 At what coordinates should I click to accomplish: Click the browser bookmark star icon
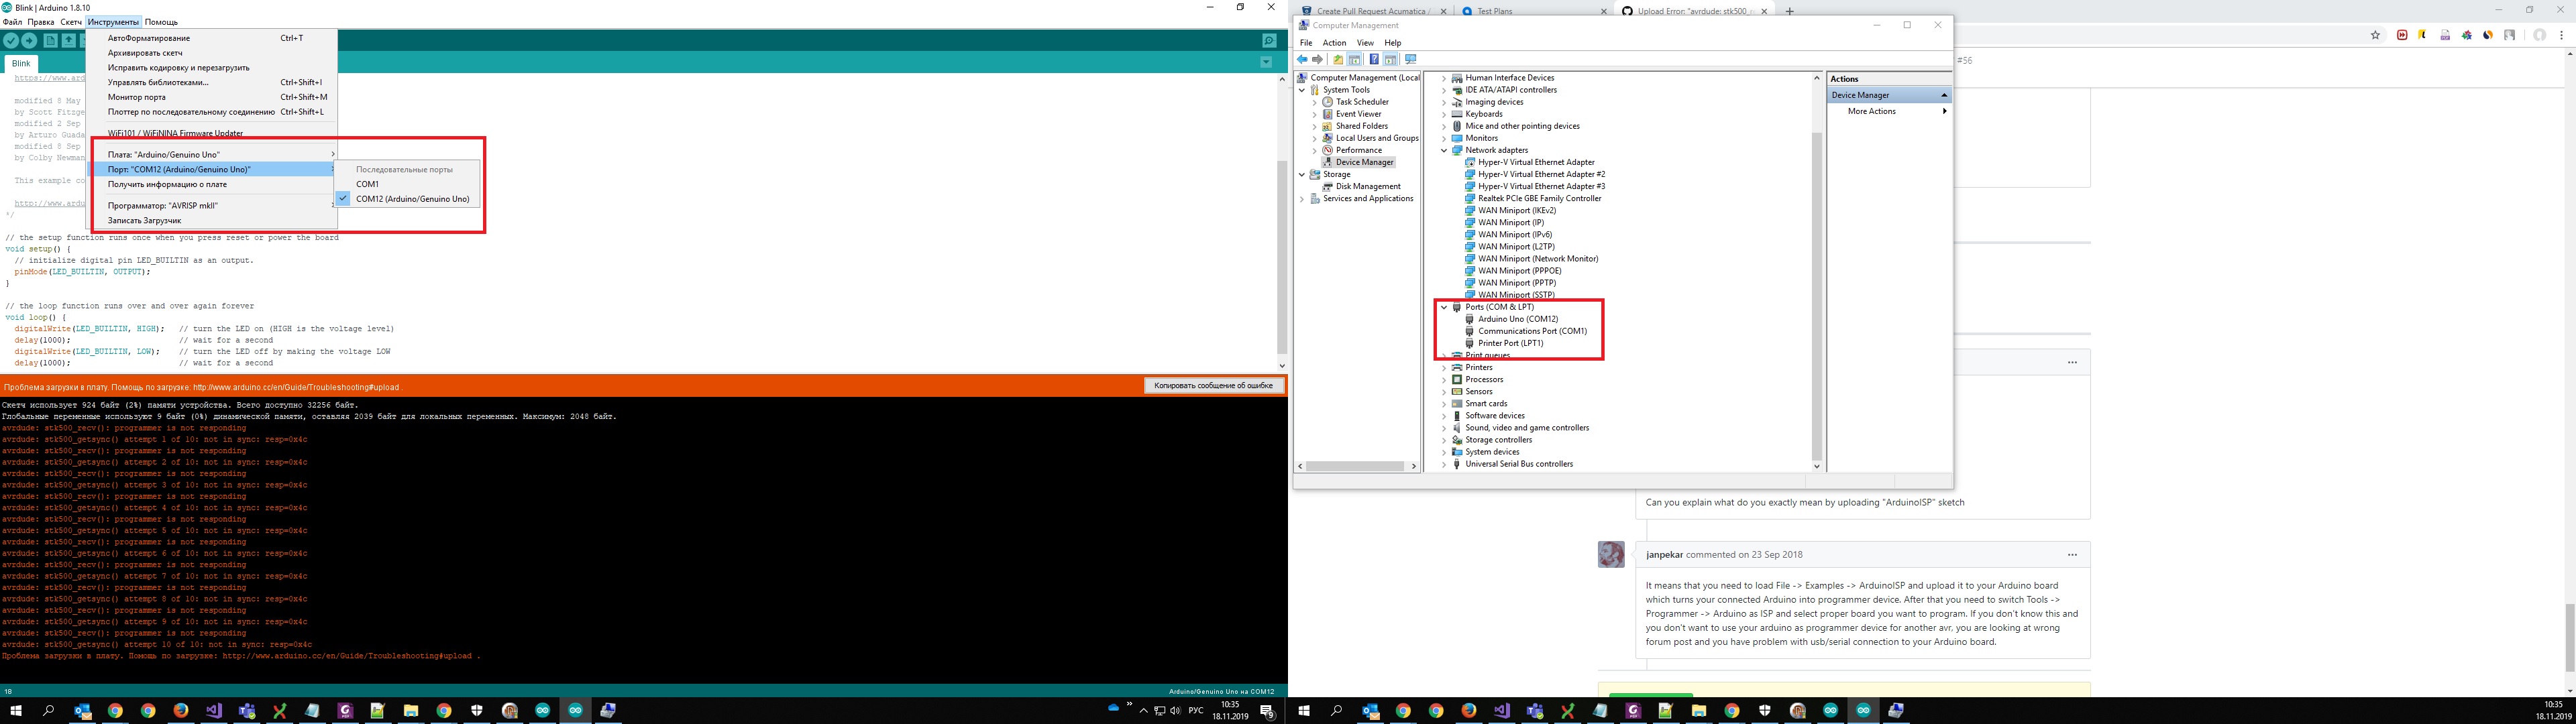[x=2375, y=35]
